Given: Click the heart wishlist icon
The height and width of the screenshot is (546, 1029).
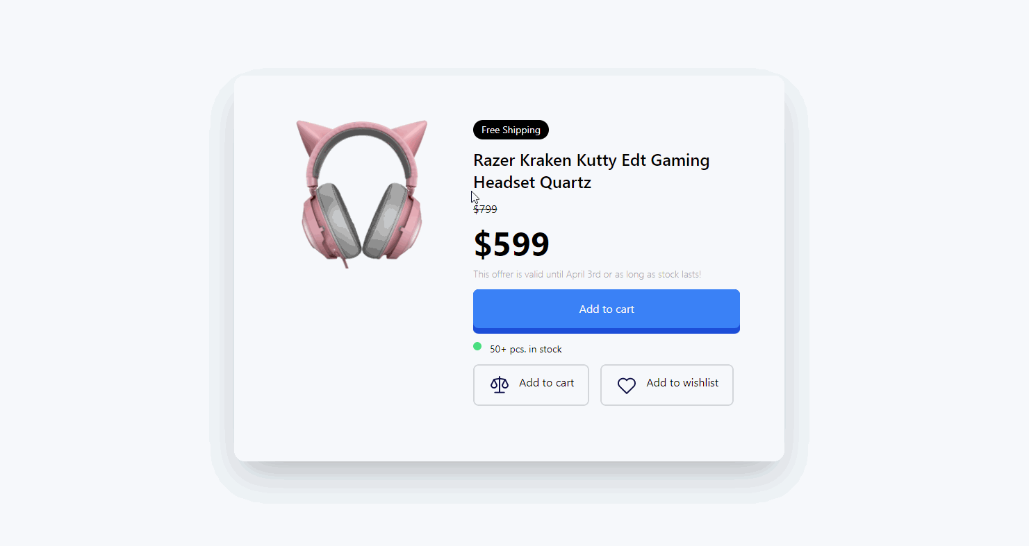Looking at the screenshot, I should 627,386.
